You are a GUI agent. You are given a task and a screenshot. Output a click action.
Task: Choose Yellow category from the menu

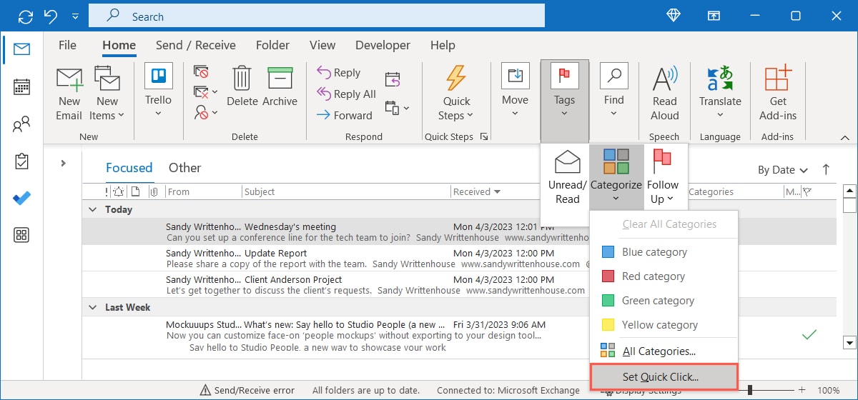(x=664, y=325)
